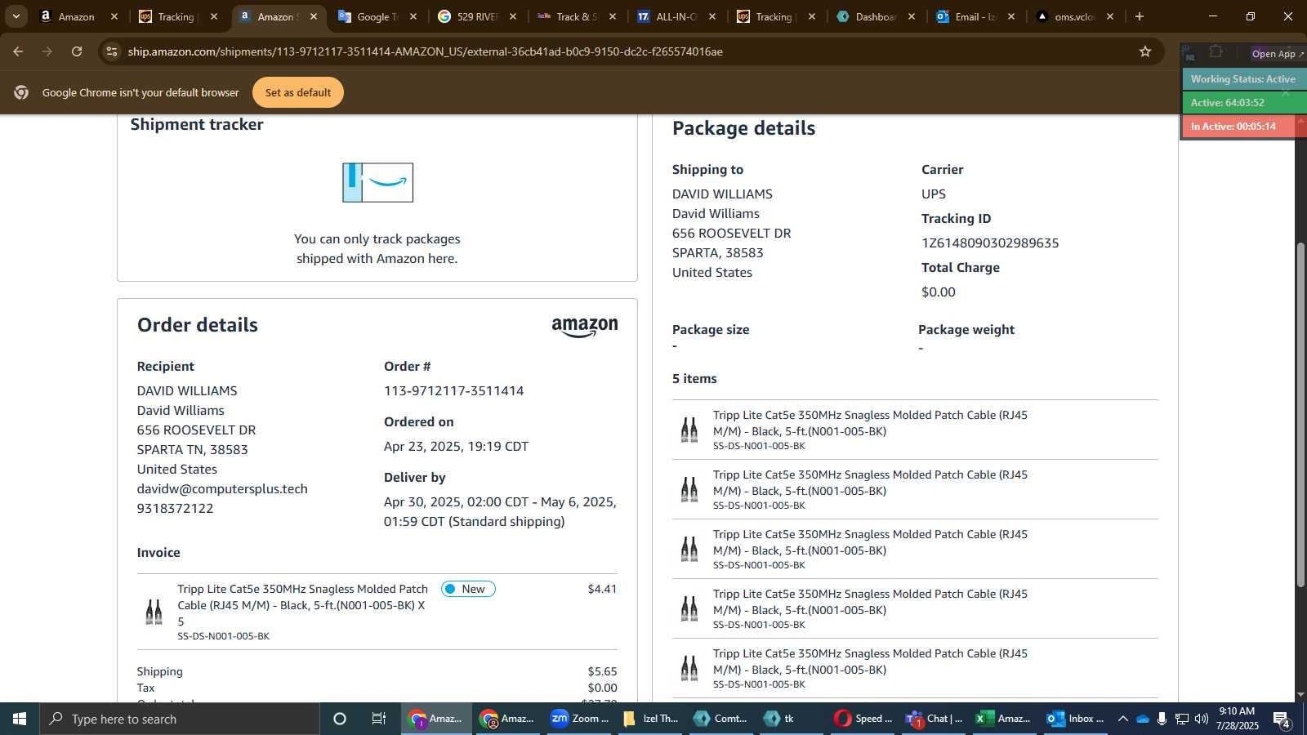View site information icon beside the URL
Screen dimensions: 1307x735
click(112, 51)
